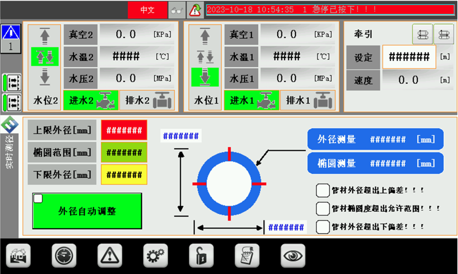Viewport: 458px width, 274px height.
Task: Click the blue alarm count indicator
Action: tap(10, 39)
